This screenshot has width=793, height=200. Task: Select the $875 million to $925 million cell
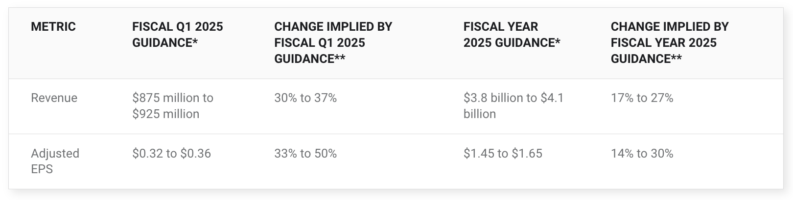pos(173,106)
